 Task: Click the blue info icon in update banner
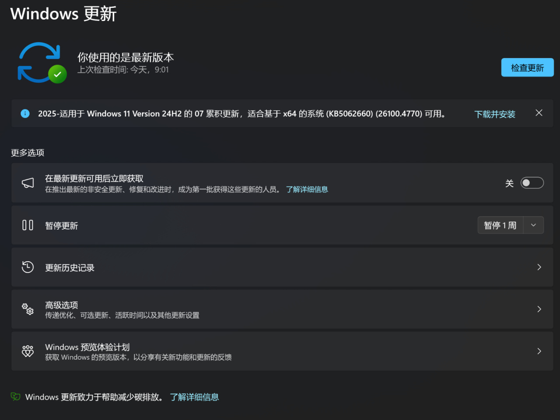(x=25, y=114)
